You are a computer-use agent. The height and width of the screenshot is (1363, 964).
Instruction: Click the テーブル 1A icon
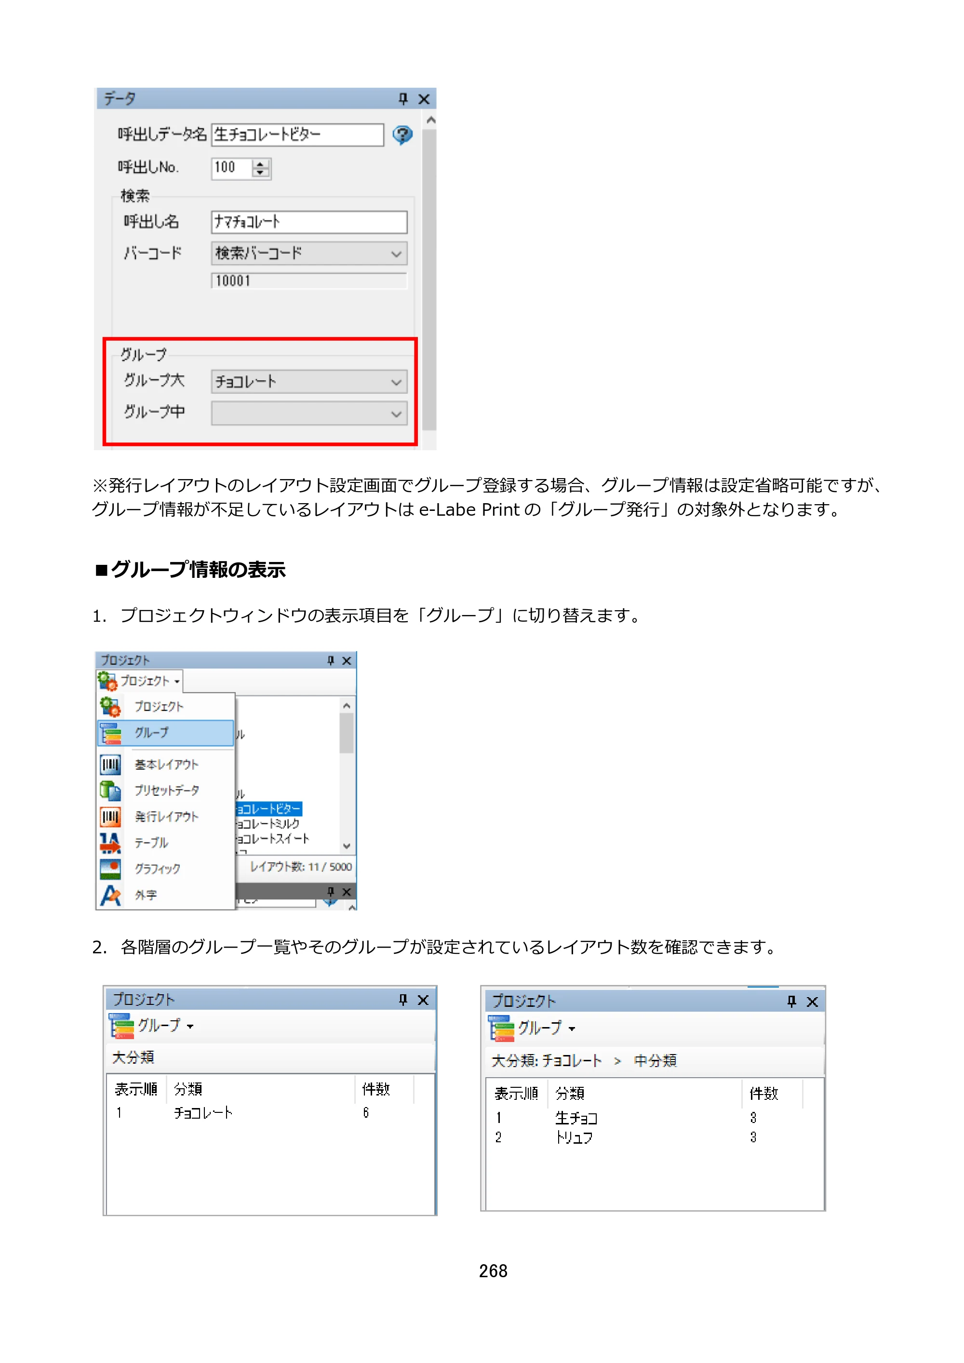click(x=110, y=843)
